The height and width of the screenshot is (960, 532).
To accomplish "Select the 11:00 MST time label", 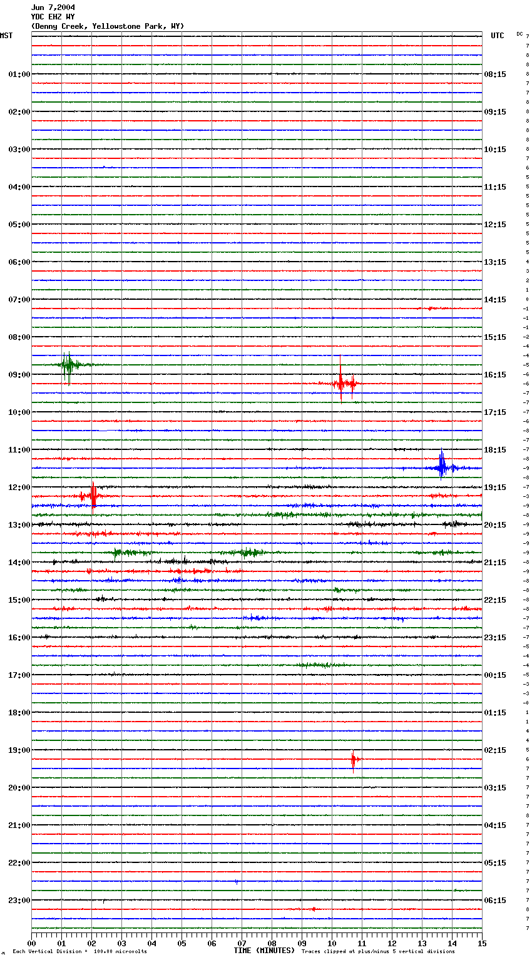I will pos(19,450).
